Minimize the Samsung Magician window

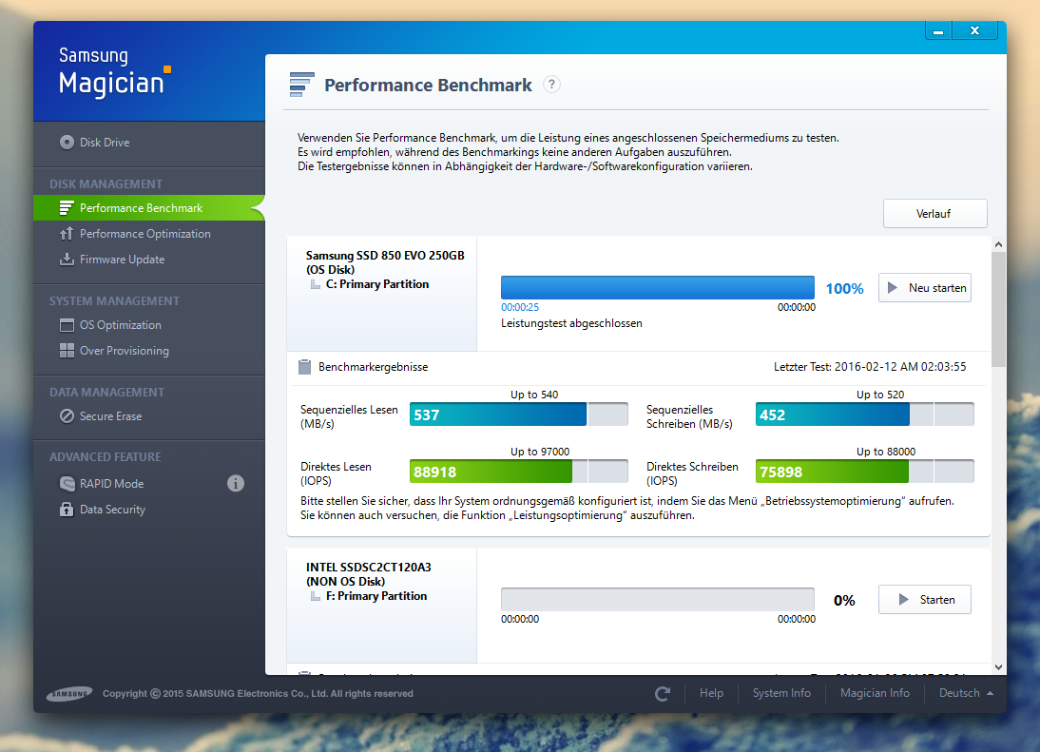tap(938, 31)
